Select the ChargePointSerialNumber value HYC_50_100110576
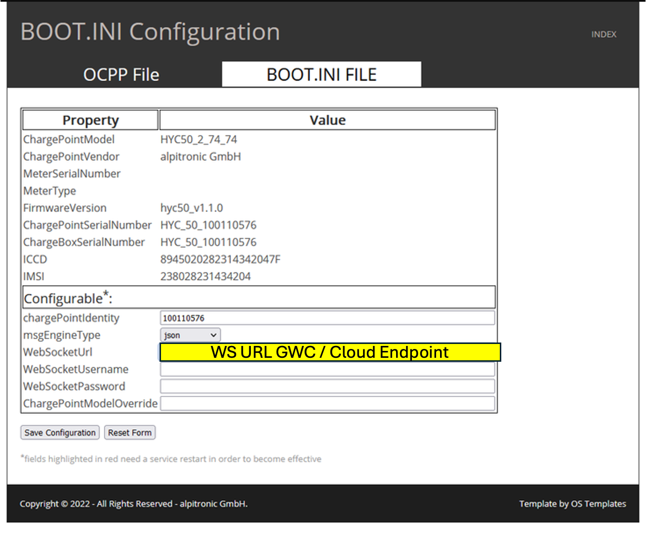 [x=208, y=225]
